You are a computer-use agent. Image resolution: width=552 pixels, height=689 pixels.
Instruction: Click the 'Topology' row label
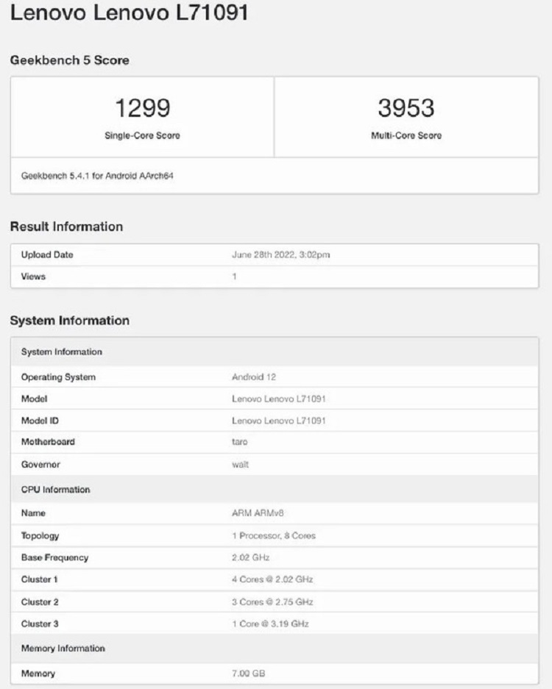click(40, 535)
